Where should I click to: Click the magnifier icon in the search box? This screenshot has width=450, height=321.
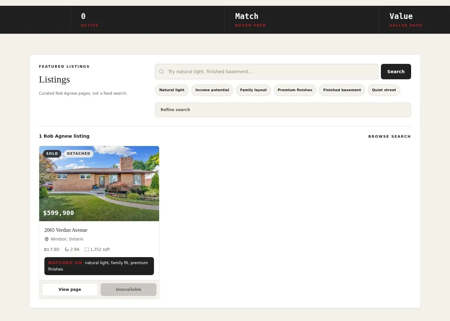coord(161,72)
